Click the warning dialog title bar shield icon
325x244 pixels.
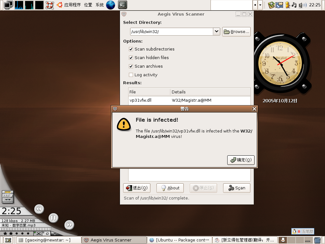115,109
